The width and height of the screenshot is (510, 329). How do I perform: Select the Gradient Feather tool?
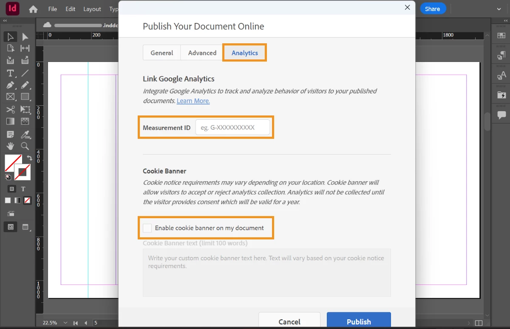click(25, 121)
